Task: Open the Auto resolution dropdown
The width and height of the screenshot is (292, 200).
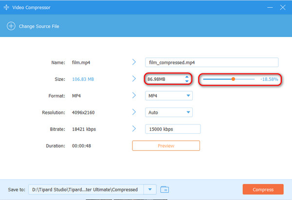Action: coord(169,112)
